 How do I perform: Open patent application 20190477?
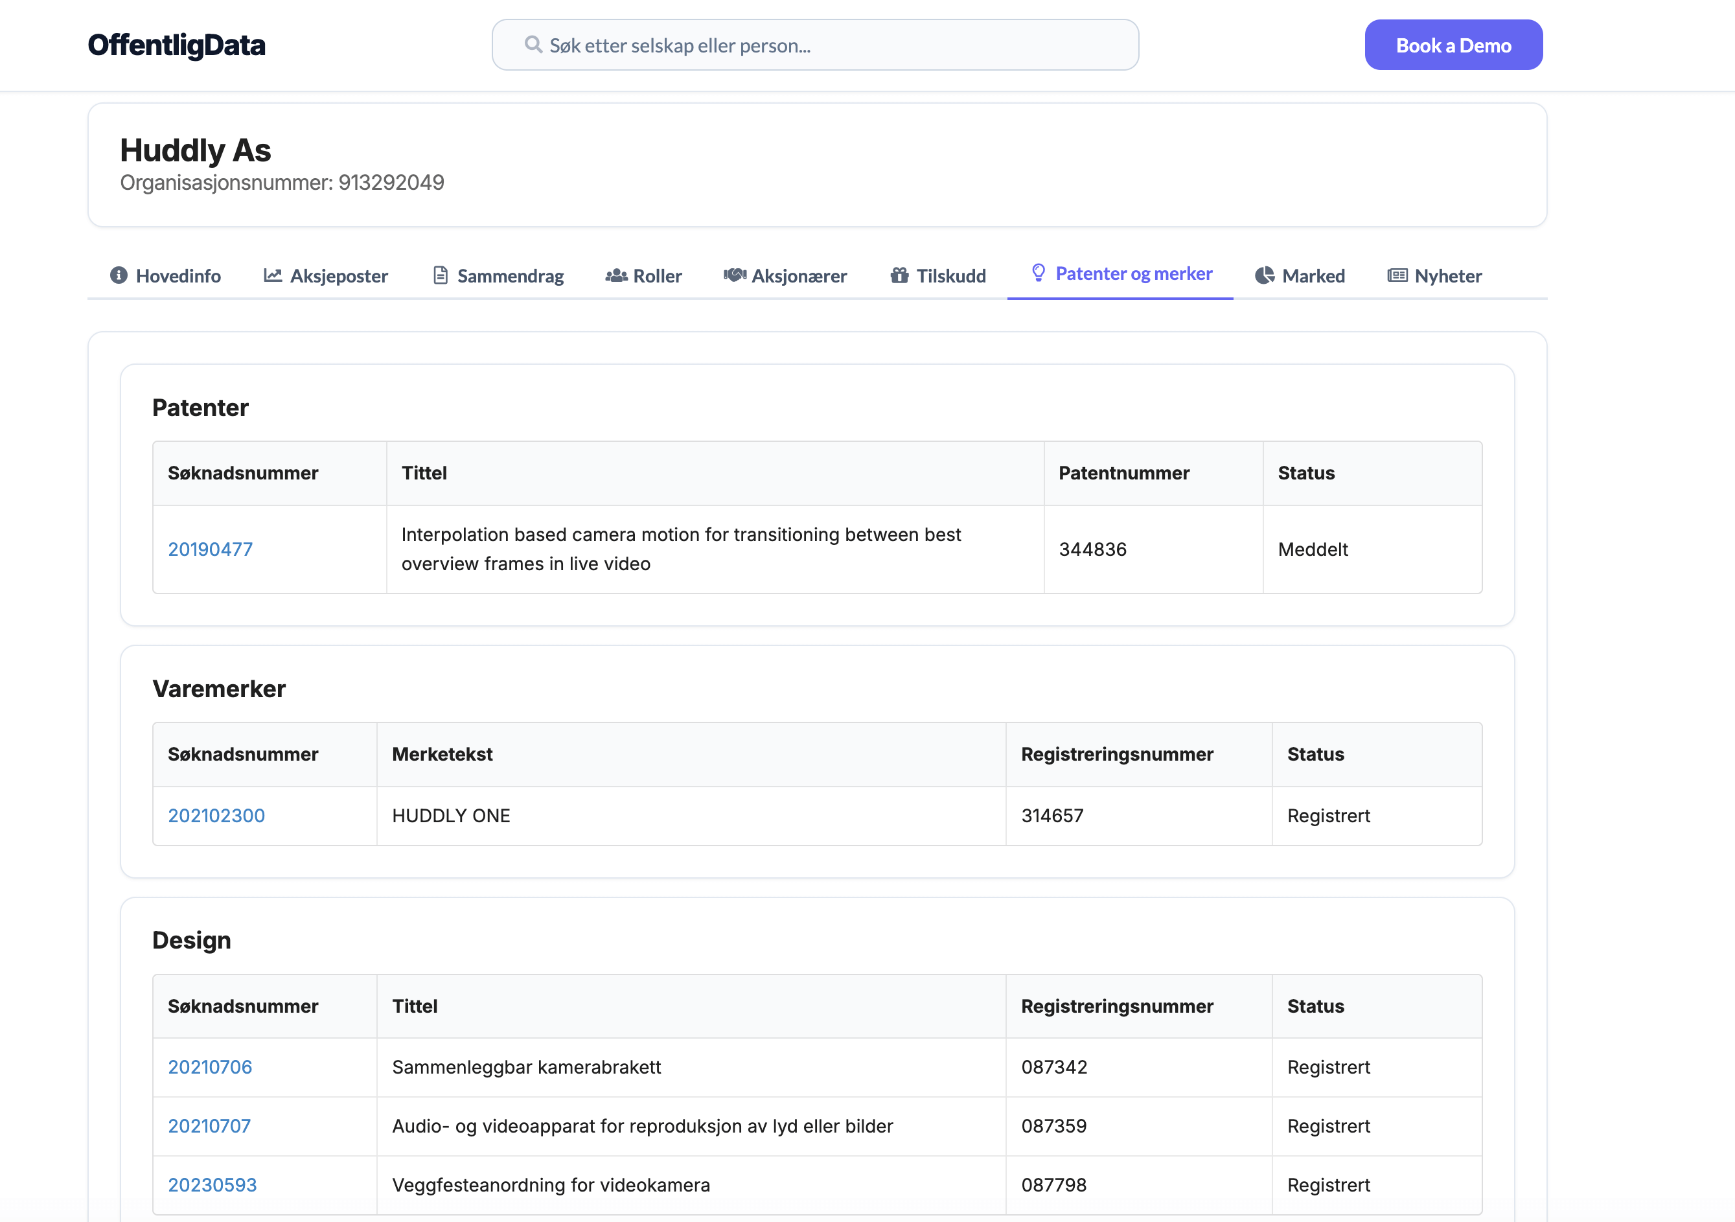tap(210, 549)
